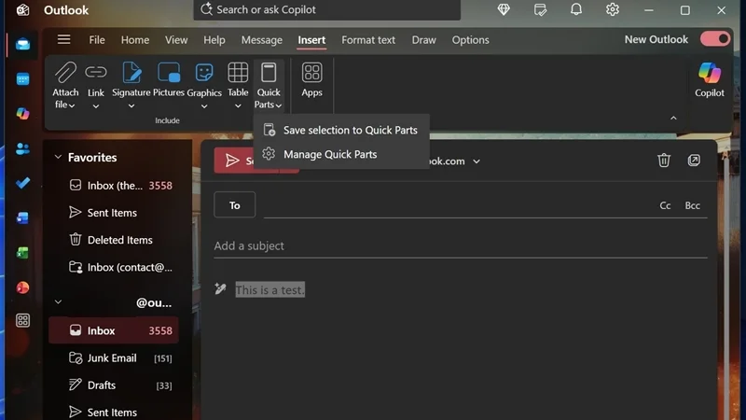Expand the Signature dropdown
The image size is (746, 420).
(131, 106)
